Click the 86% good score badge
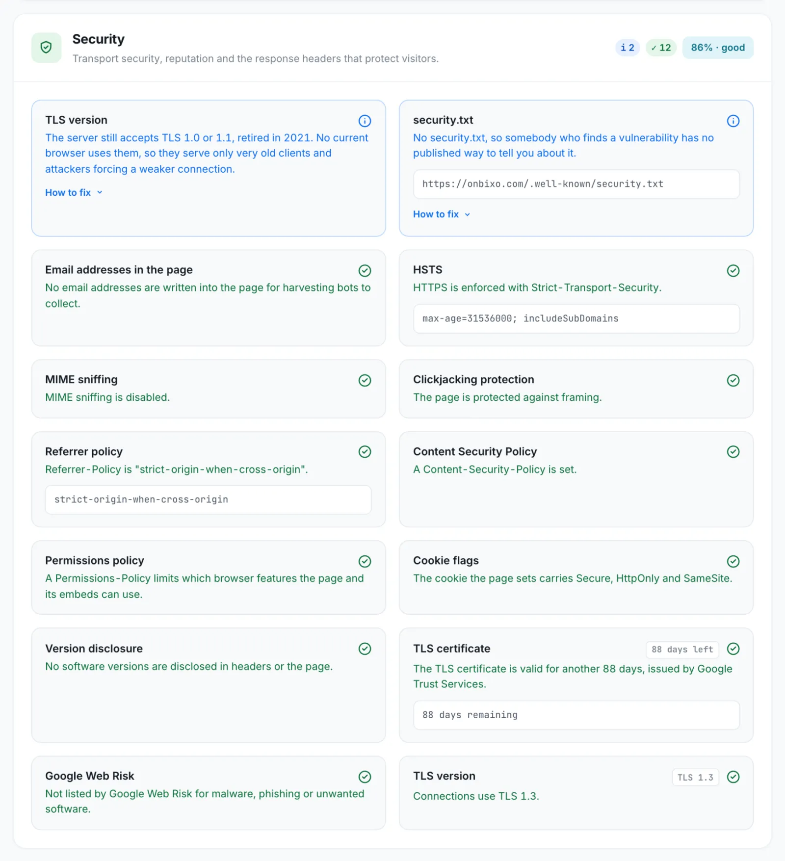 718,48
